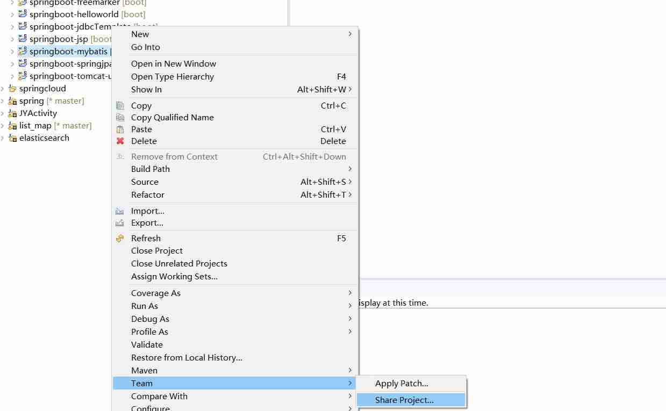This screenshot has width=666, height=411.
Task: Open the Source submenu
Action: pos(235,182)
